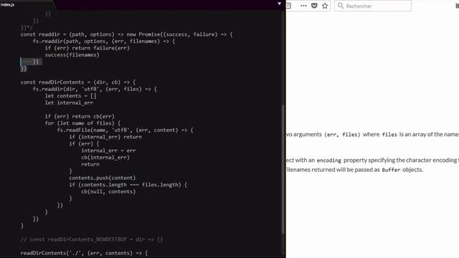Toggle reader view icon in Firefox
Screen dimensions: 459x258
288,6
